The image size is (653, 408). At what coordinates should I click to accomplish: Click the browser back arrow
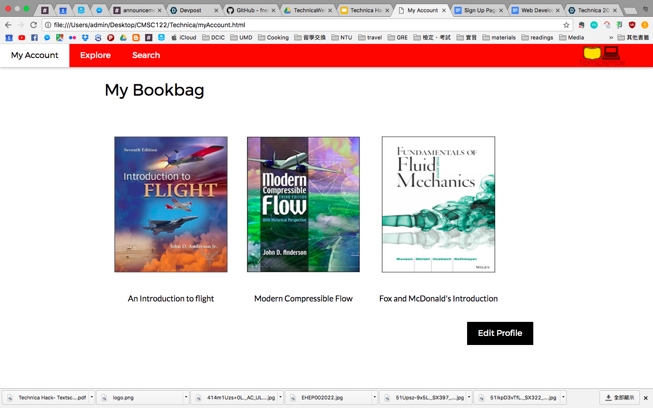8,25
